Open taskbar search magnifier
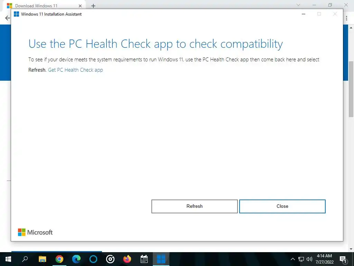Image resolution: width=354 pixels, height=266 pixels. [25, 259]
